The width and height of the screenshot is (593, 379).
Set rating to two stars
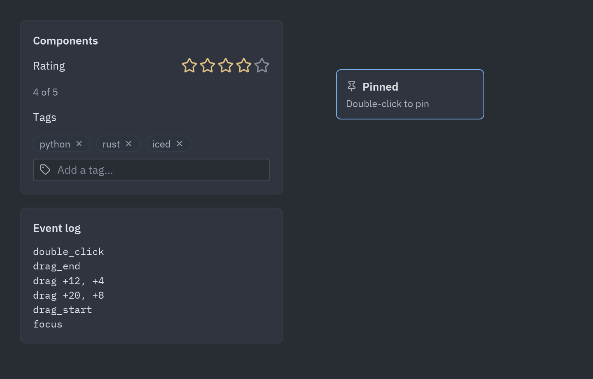coord(208,66)
